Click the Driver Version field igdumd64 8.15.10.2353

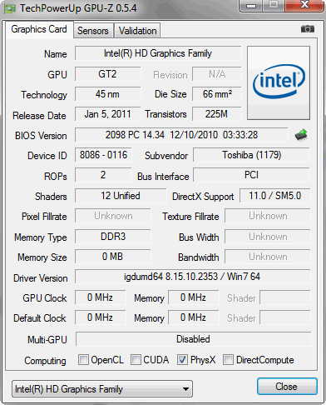point(192,277)
